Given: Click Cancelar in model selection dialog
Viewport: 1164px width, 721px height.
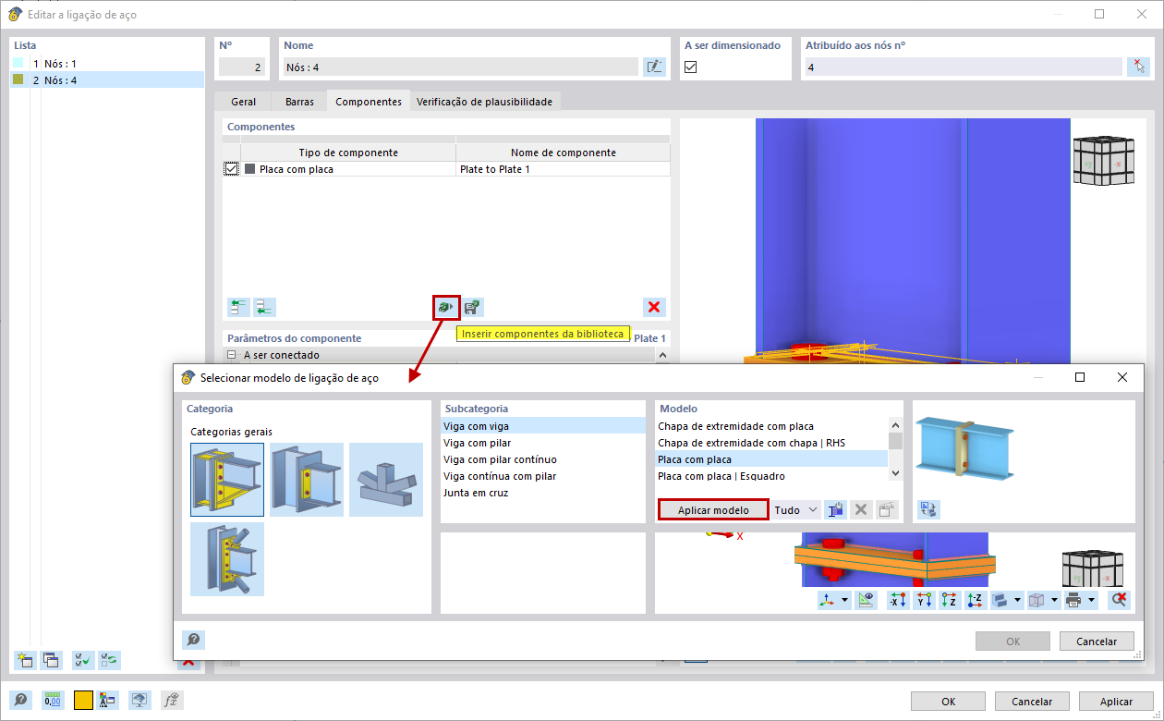Looking at the screenshot, I should point(1097,641).
